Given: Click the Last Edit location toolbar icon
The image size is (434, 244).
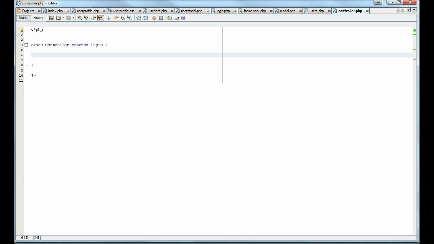Looking at the screenshot, I should point(52,18).
